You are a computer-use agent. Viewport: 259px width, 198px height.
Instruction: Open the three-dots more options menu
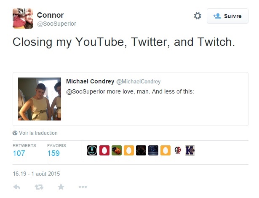pyautogui.click(x=83, y=187)
